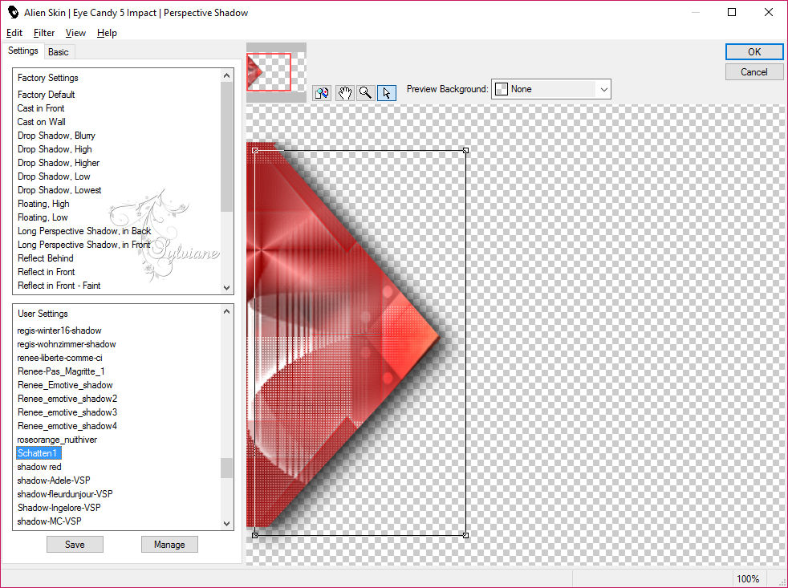Select the Reflect Behind preset
Image resolution: width=788 pixels, height=588 pixels.
tap(45, 258)
